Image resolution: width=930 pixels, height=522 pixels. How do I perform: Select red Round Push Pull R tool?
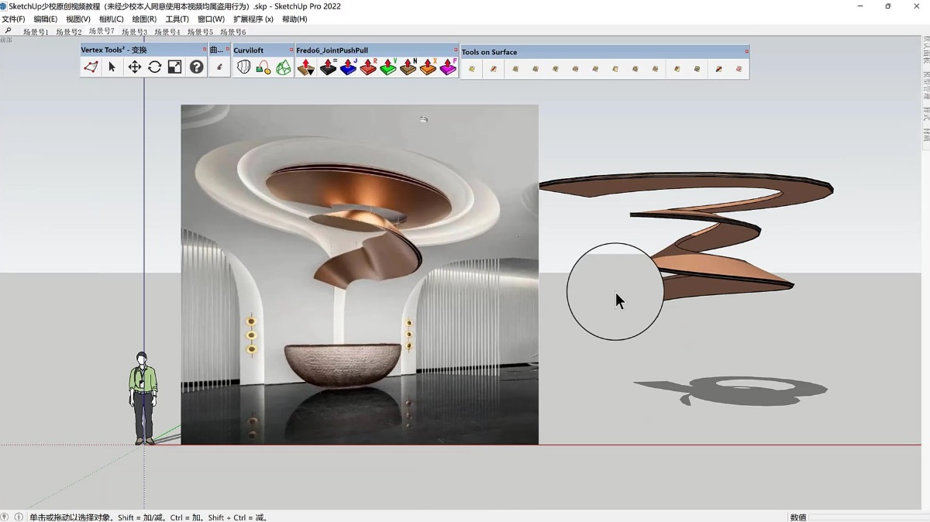tap(368, 67)
